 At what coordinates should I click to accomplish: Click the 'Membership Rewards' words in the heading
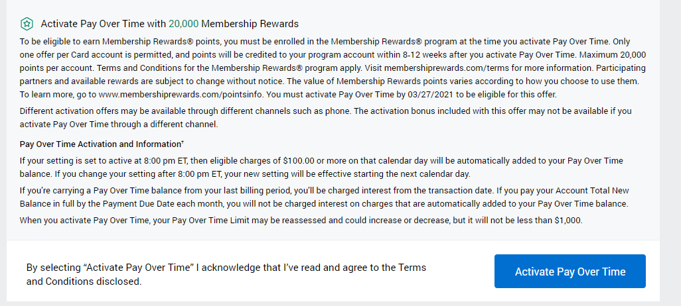click(250, 24)
